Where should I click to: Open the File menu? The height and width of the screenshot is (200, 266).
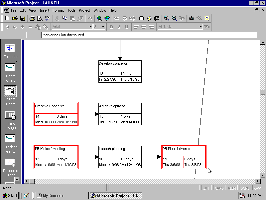tap(14, 10)
